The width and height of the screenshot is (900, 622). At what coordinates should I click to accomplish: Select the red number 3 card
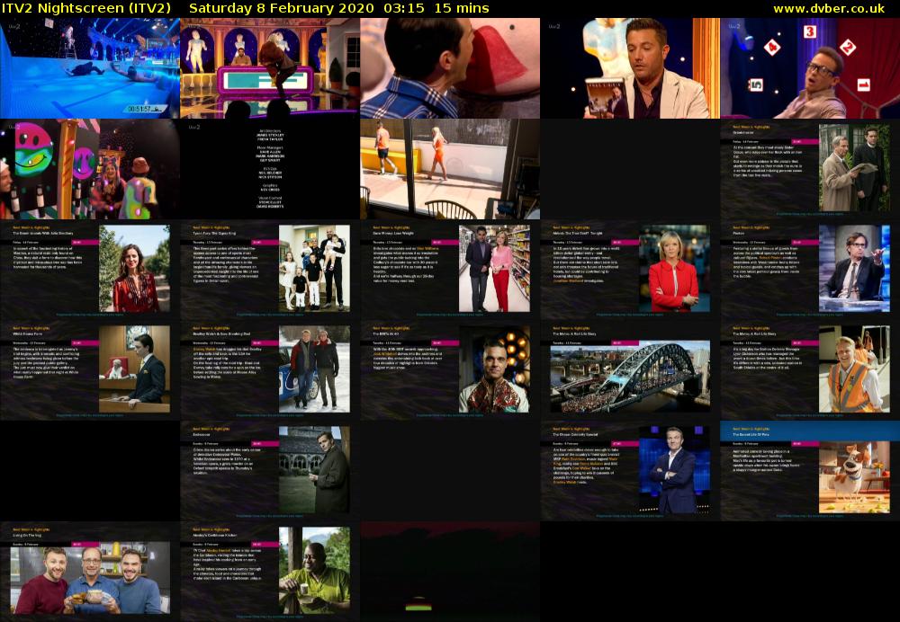coord(809,32)
